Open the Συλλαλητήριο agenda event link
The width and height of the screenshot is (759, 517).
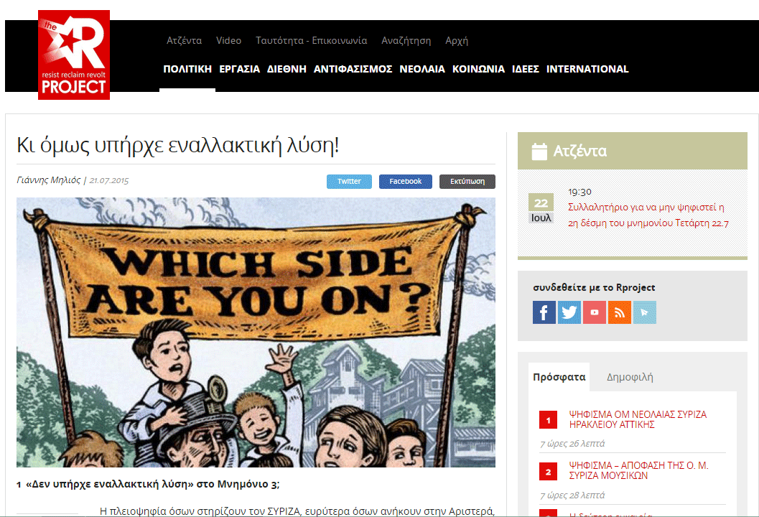click(x=648, y=215)
